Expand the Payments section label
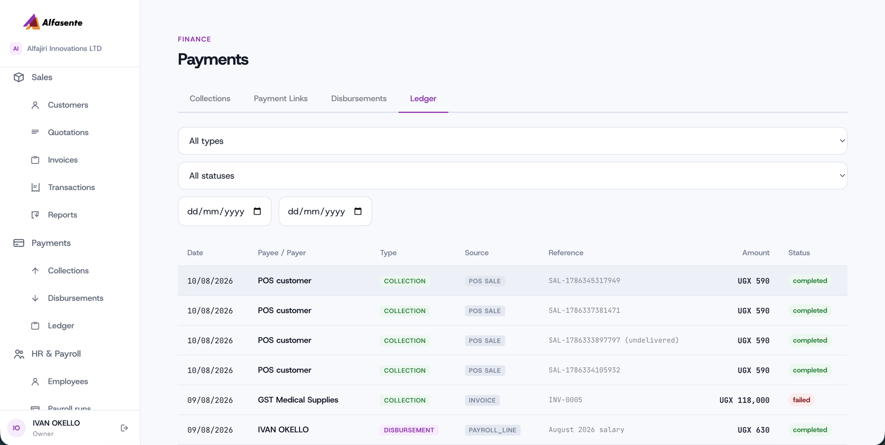This screenshot has height=445, width=885. [x=51, y=243]
